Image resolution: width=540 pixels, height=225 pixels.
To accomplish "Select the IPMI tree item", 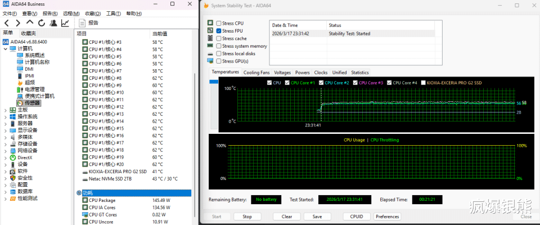I will 29,76.
